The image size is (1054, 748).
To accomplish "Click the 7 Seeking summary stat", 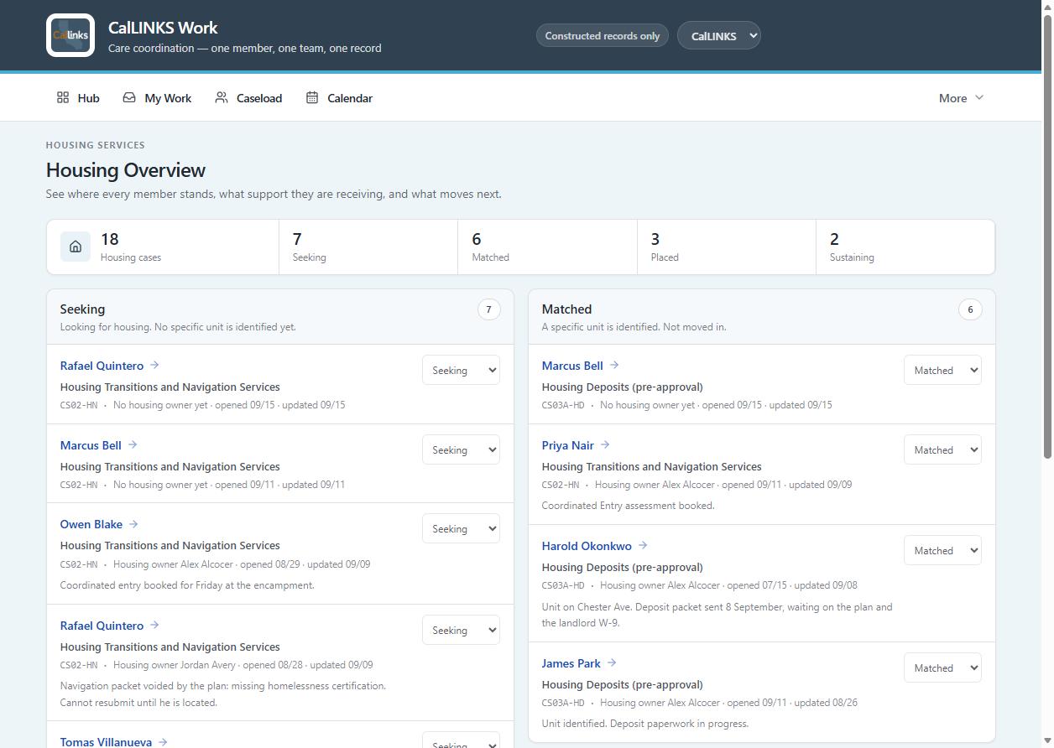I will [368, 247].
